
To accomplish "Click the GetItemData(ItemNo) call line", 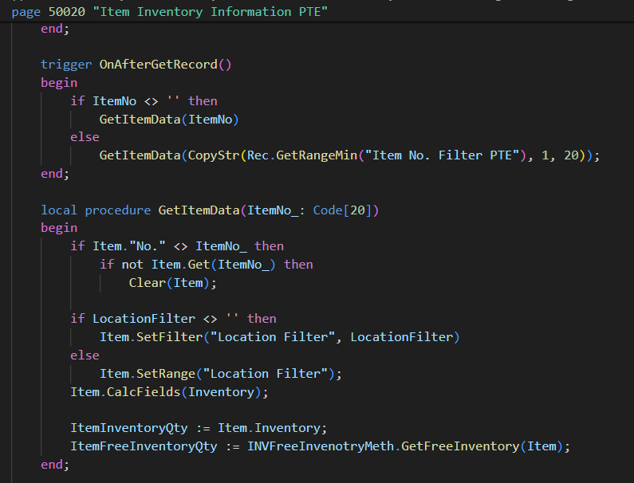I will (169, 120).
